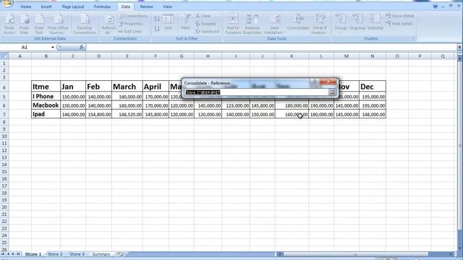Screen dimensions: 463x260
Task: Click Clear filter in the ribbon
Action: pyautogui.click(x=203, y=16)
